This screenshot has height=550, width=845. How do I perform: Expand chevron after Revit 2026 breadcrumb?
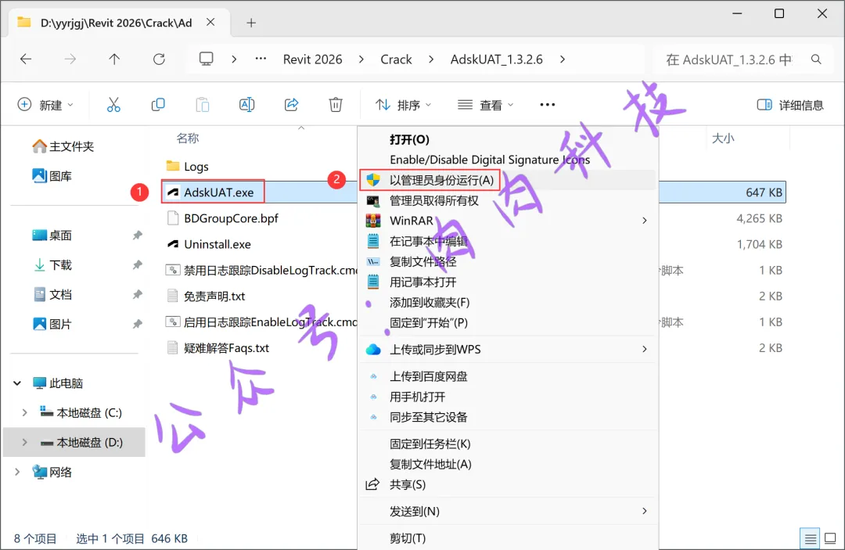361,59
